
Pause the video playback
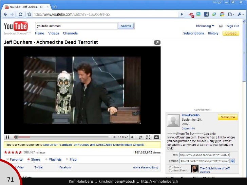(x=7, y=137)
